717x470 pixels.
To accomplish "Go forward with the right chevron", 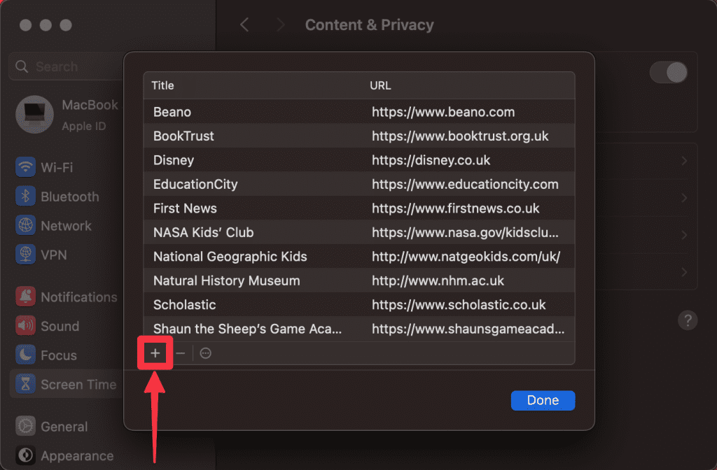I will click(280, 24).
